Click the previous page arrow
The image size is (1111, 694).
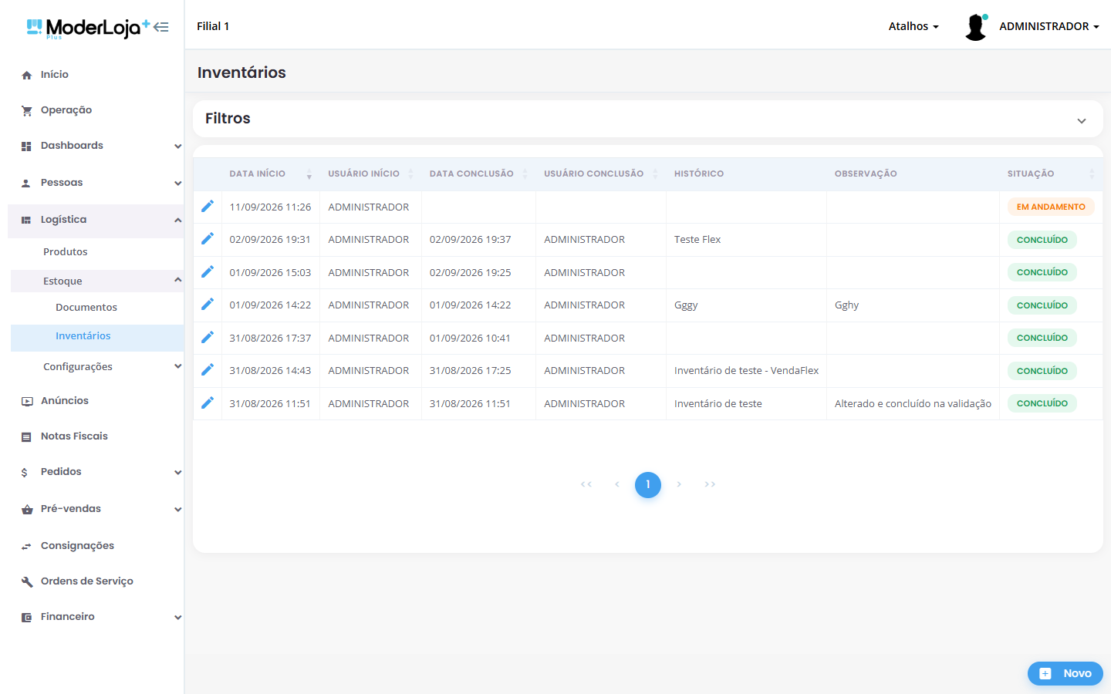pyautogui.click(x=617, y=484)
